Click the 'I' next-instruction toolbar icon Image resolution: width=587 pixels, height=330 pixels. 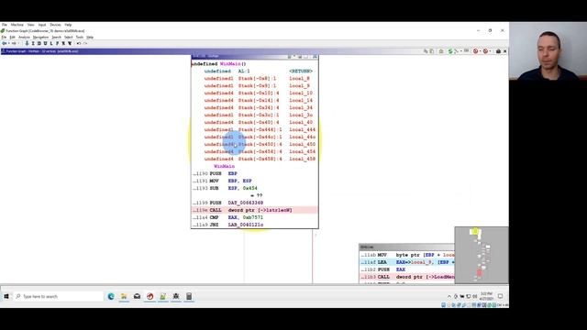(33, 43)
